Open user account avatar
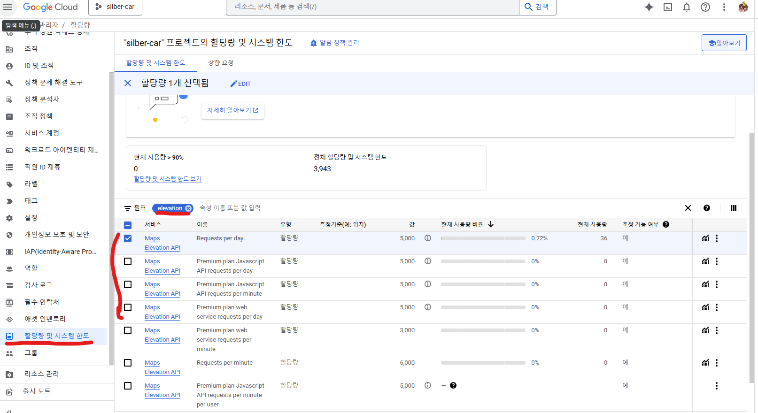758x413 pixels. [743, 7]
